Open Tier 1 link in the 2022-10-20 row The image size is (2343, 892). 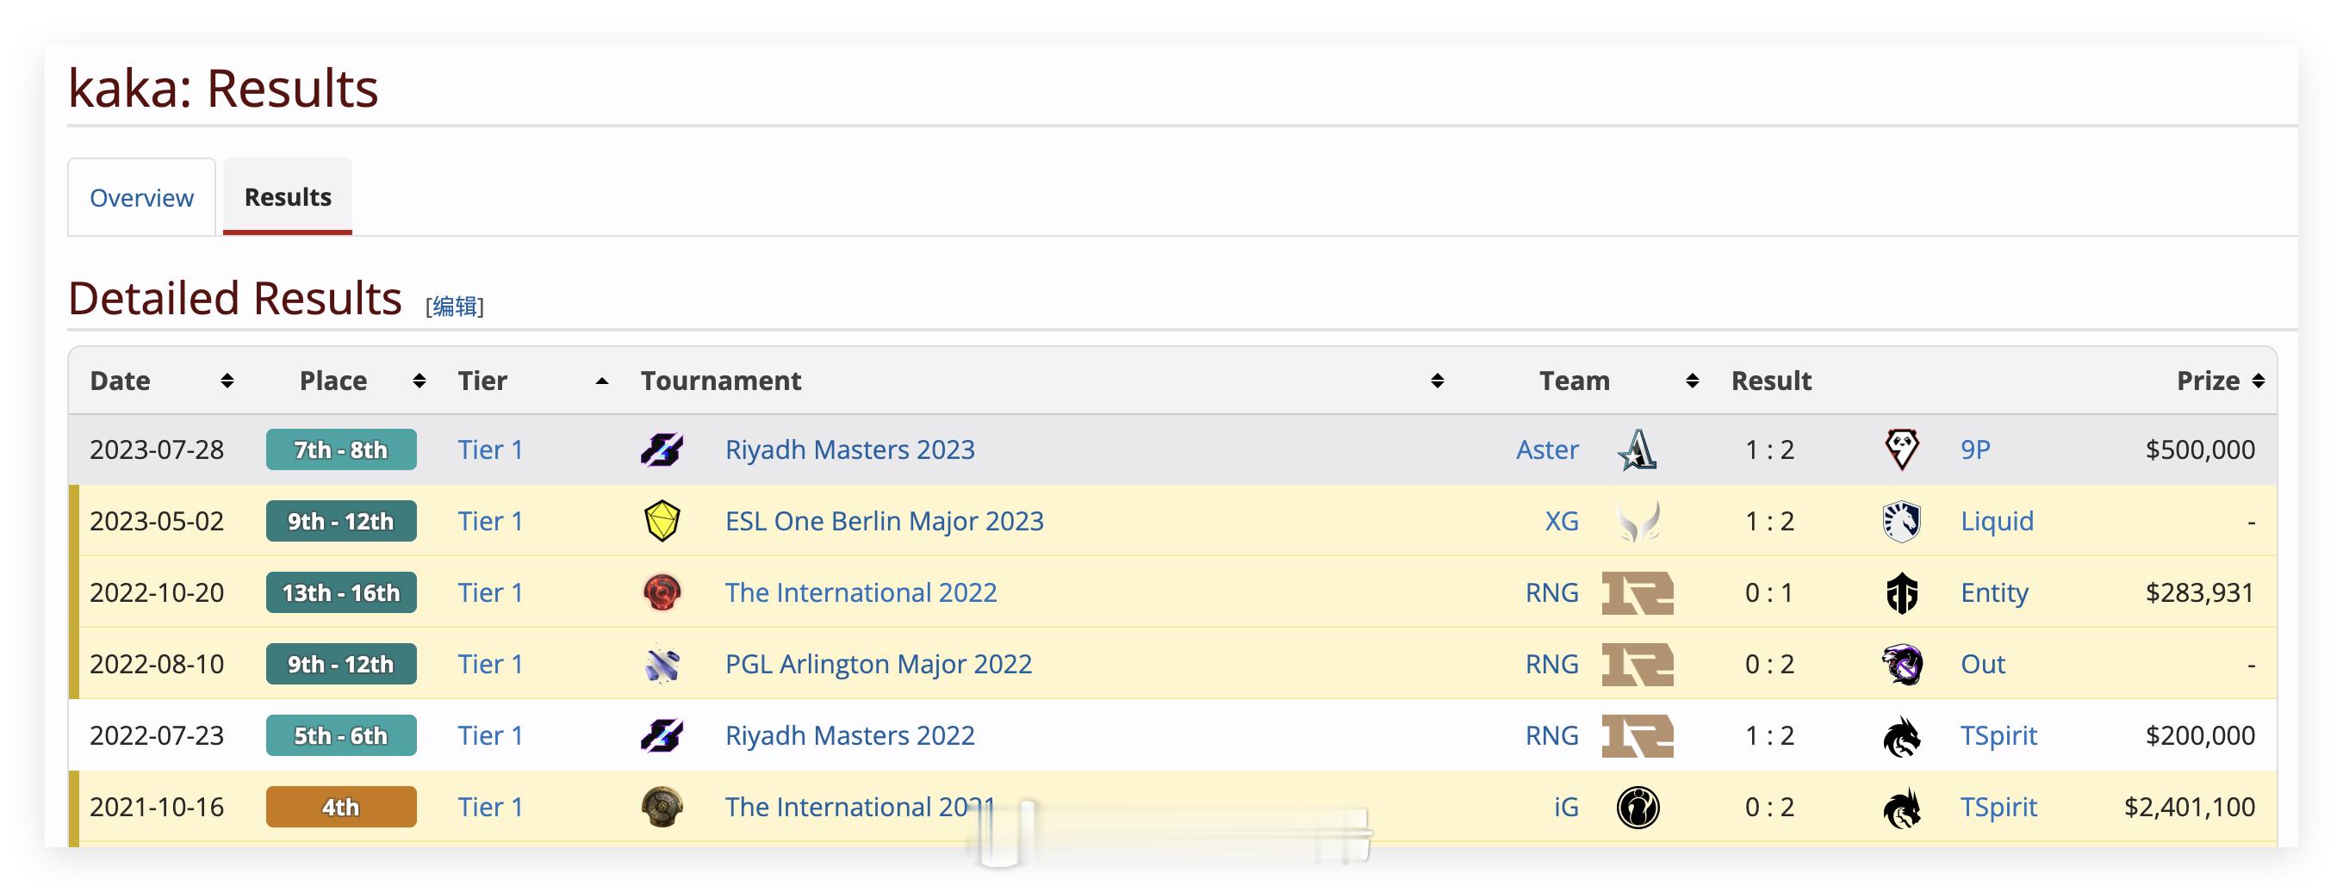[x=490, y=593]
